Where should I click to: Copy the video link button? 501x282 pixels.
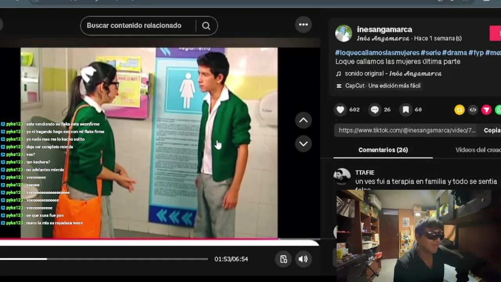[492, 130]
